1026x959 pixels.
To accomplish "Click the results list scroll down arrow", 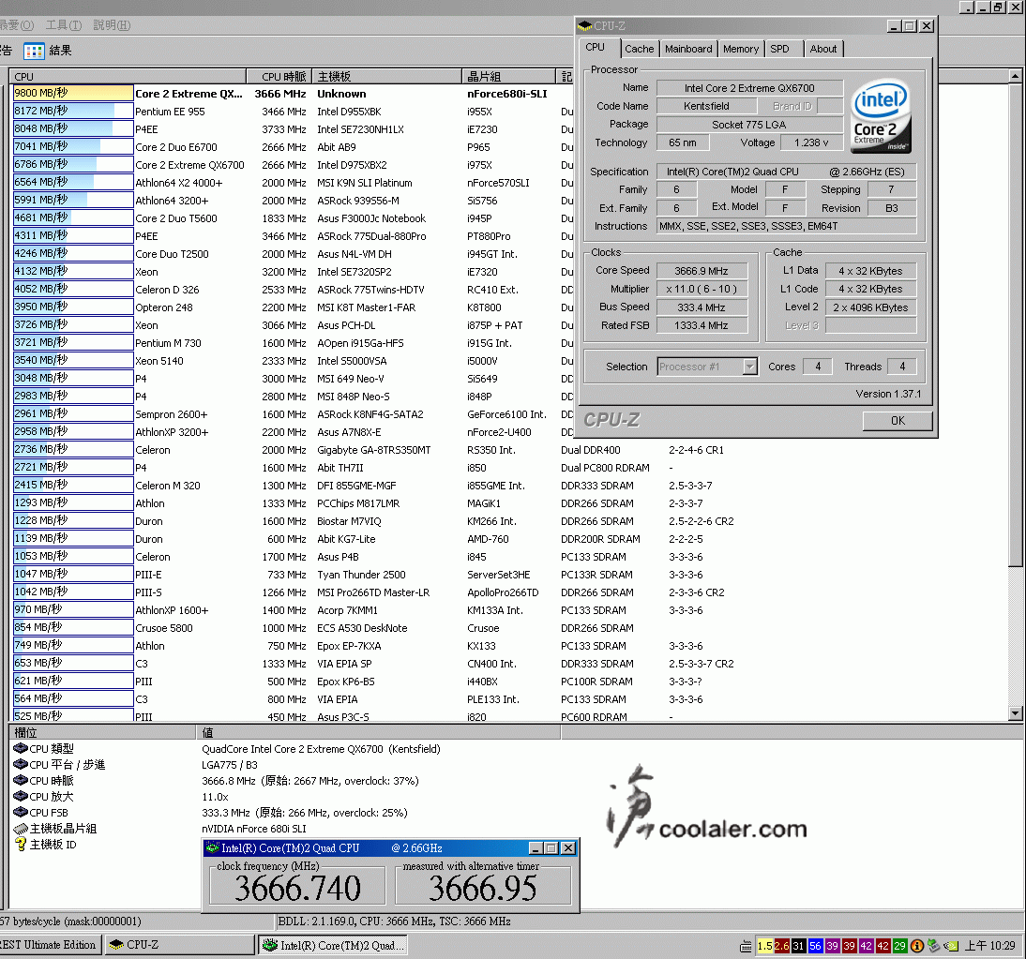I will pyautogui.click(x=1016, y=713).
